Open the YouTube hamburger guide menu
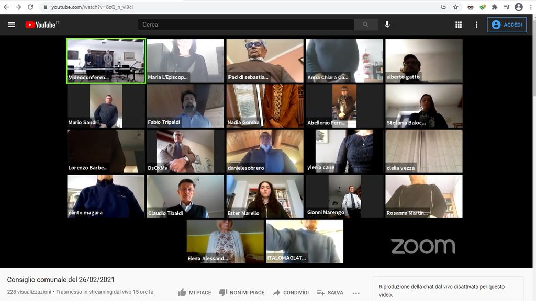Screen dimensions: 536x301 coord(12,25)
